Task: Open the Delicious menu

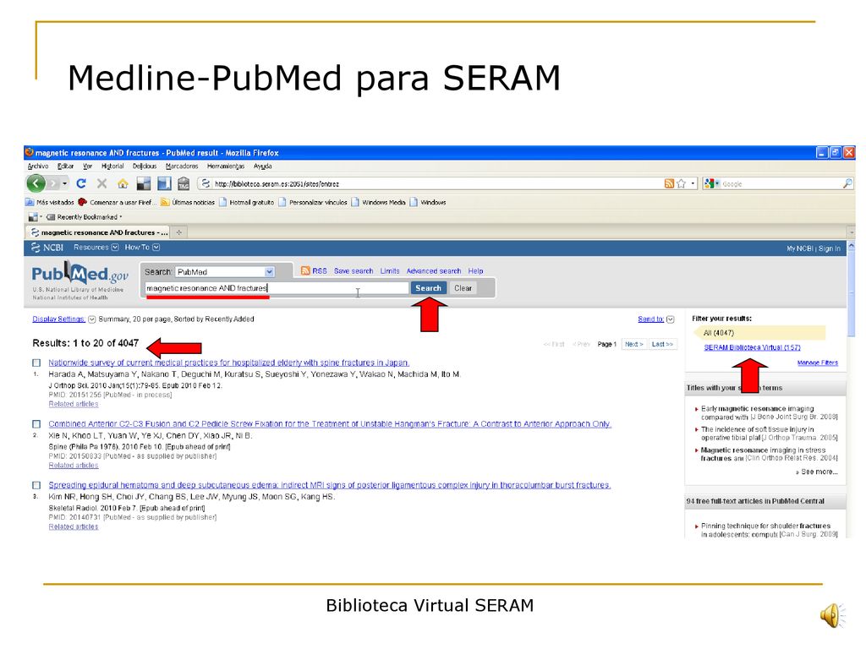Action: pos(145,166)
